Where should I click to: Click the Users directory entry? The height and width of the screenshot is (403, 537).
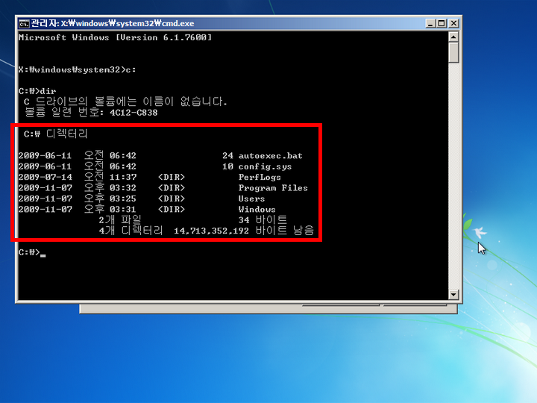(251, 199)
